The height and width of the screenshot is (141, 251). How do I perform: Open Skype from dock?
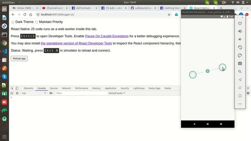(x=4, y=77)
